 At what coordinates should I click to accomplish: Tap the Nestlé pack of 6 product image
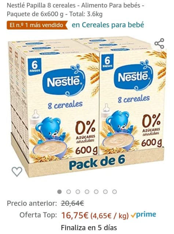point(87,107)
